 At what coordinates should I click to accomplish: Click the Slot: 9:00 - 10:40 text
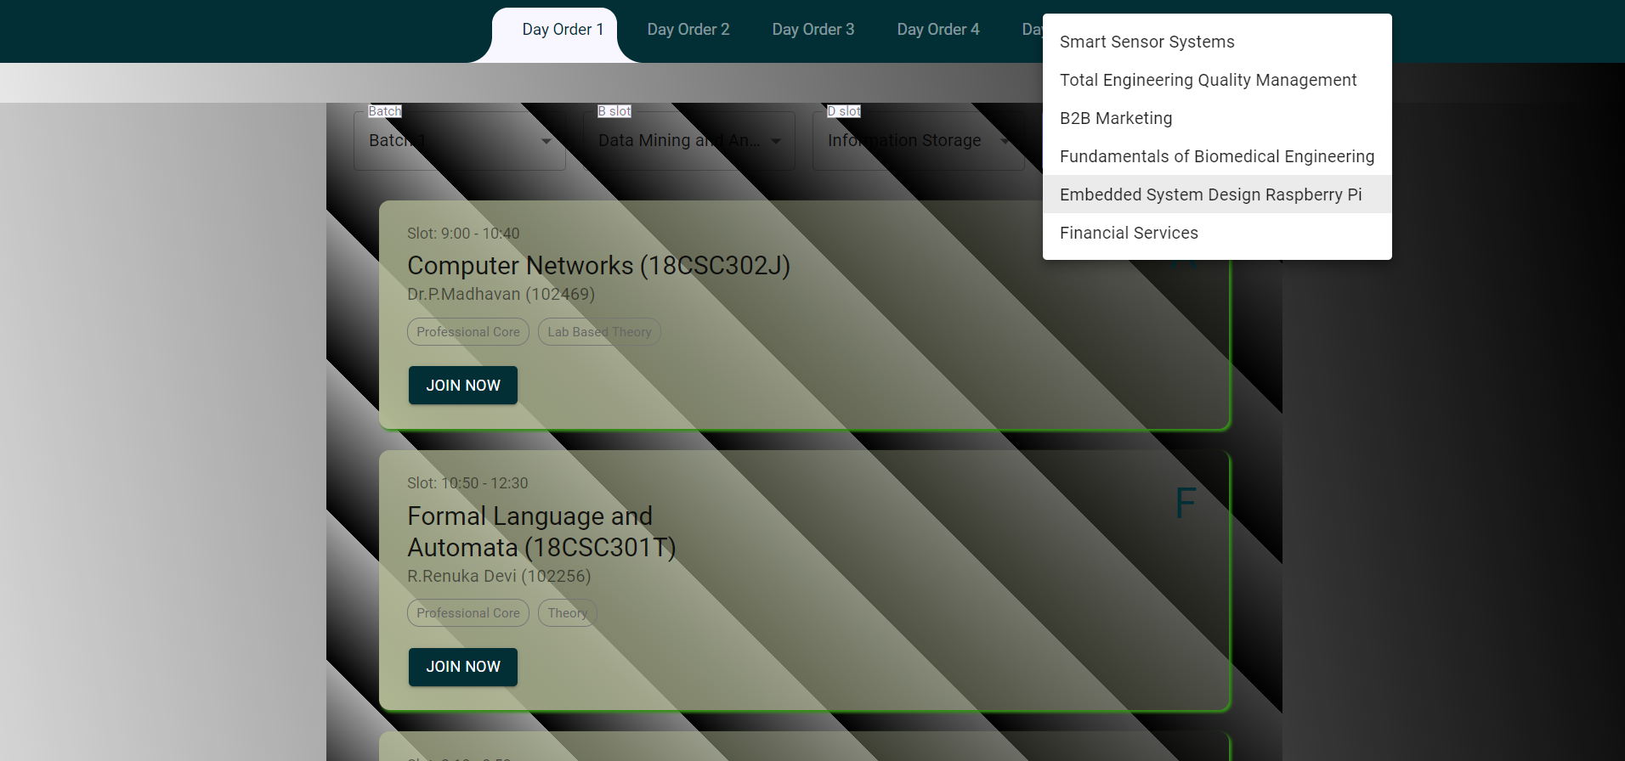click(463, 234)
